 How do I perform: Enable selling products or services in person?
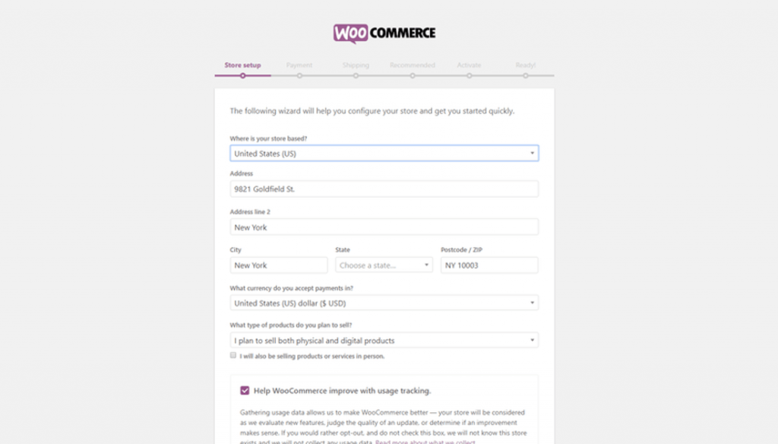pyautogui.click(x=233, y=355)
